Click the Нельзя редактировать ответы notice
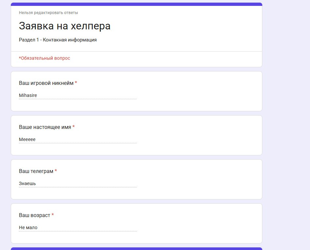 pyautogui.click(x=48, y=13)
